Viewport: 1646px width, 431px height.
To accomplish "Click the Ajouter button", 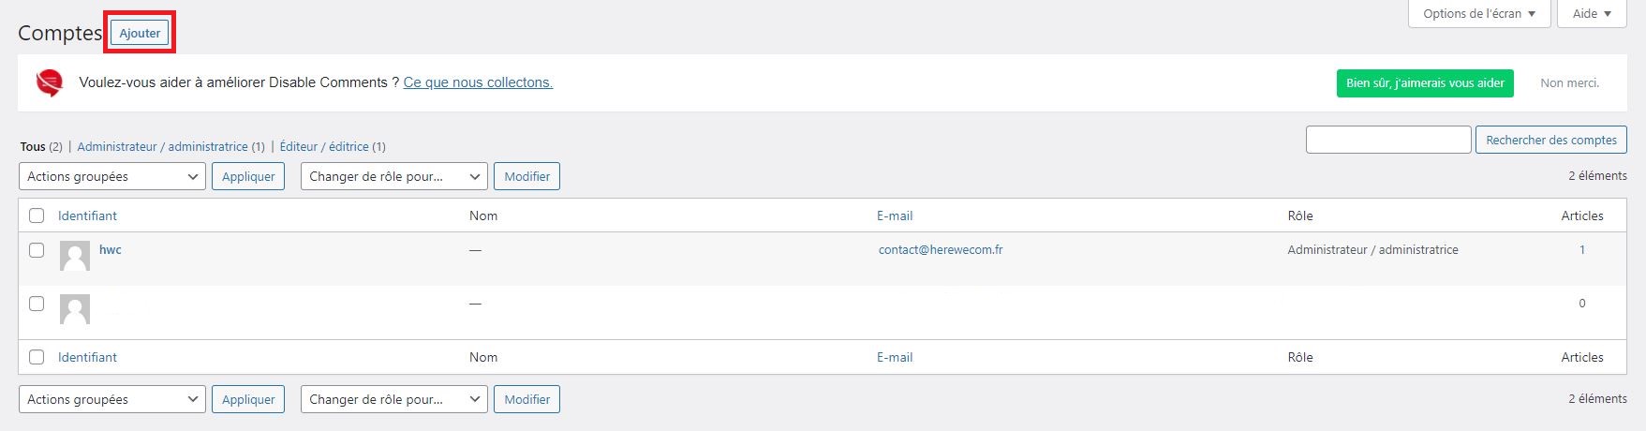I will (x=140, y=33).
